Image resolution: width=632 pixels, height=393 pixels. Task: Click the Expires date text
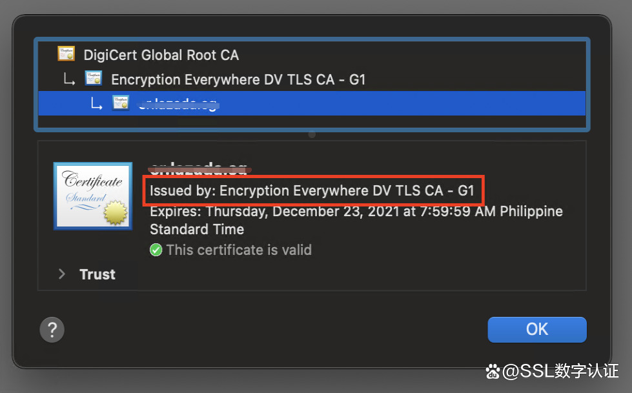355,211
